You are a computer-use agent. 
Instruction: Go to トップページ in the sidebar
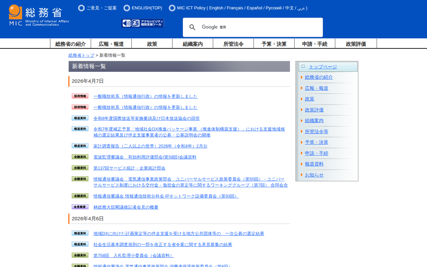coord(323,67)
